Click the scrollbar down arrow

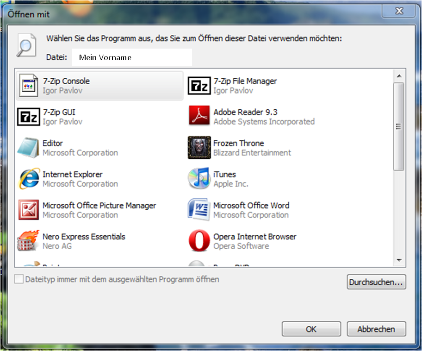[x=399, y=260]
